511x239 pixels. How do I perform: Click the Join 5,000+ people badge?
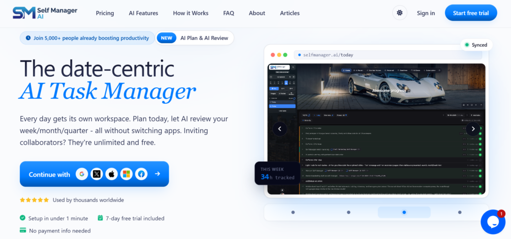coord(87,38)
